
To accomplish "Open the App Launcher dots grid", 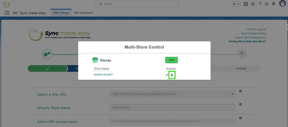I will [x=7, y=13].
